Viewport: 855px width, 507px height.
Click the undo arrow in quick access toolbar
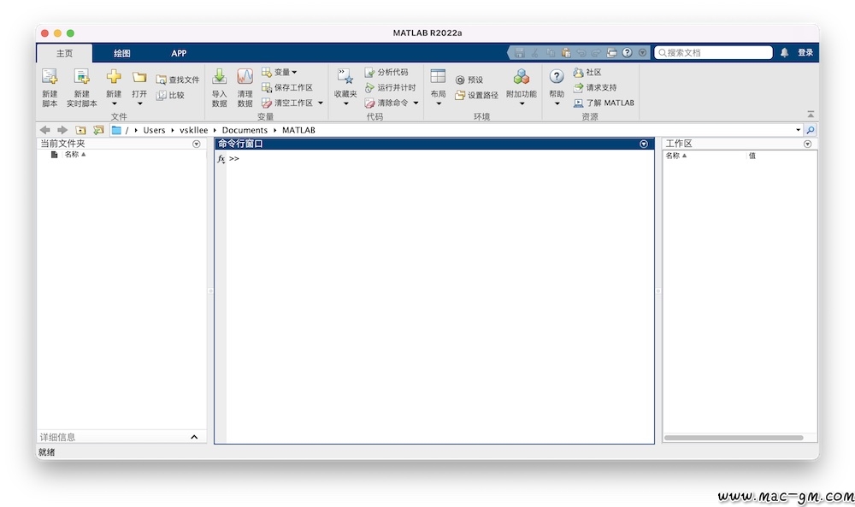tap(581, 53)
